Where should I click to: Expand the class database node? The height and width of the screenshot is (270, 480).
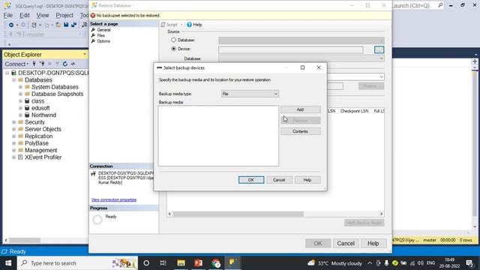(x=20, y=101)
